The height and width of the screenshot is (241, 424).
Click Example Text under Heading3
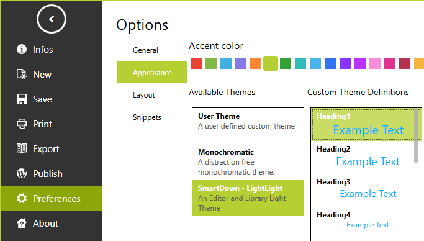coord(368,194)
